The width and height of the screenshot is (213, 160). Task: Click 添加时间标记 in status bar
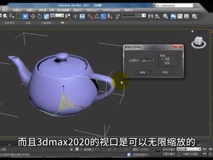click(x=140, y=155)
